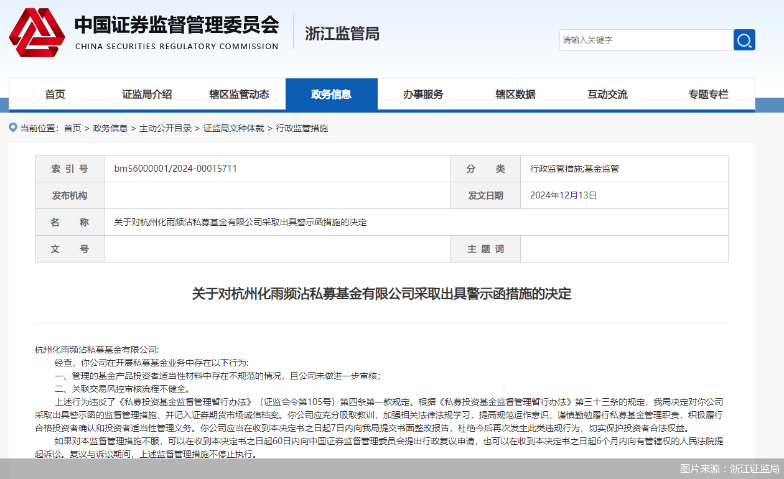Click the line starting 一、管理的基金产品
Viewport: 784px width, 479px height.
pos(217,376)
